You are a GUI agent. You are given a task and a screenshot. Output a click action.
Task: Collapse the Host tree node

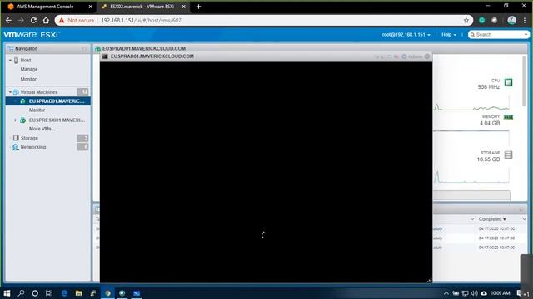pos(10,61)
